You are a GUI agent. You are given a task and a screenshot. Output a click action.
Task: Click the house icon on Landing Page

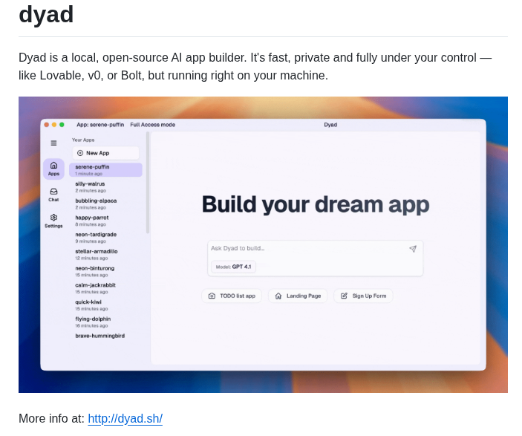pos(278,296)
